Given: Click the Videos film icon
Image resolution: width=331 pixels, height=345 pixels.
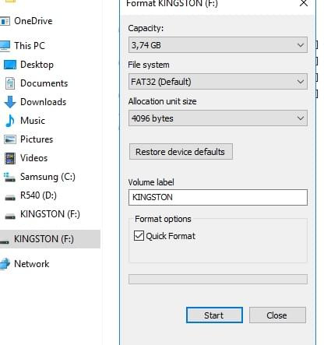Looking at the screenshot, I should [x=10, y=158].
